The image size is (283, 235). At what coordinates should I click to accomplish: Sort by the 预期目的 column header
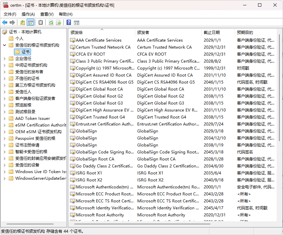point(256,33)
